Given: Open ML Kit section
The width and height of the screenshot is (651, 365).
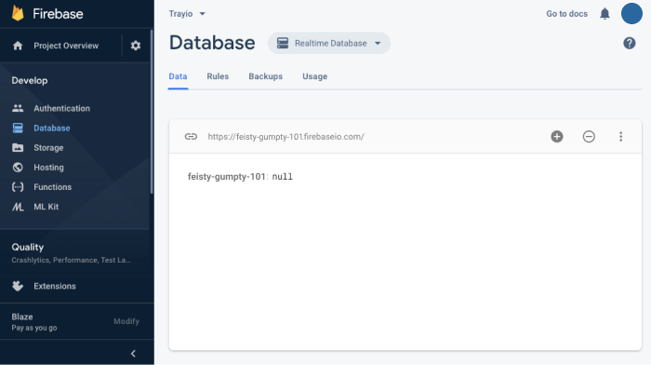Looking at the screenshot, I should (x=46, y=207).
